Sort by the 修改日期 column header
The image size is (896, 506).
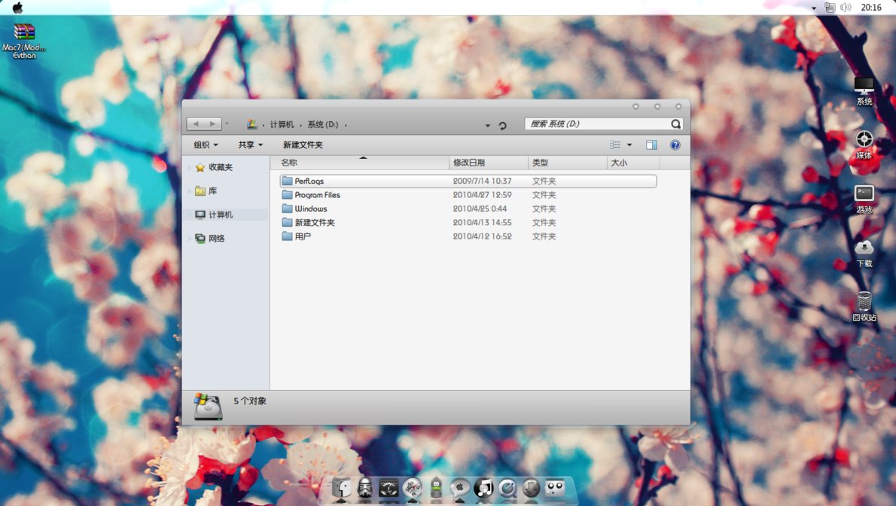click(x=469, y=163)
